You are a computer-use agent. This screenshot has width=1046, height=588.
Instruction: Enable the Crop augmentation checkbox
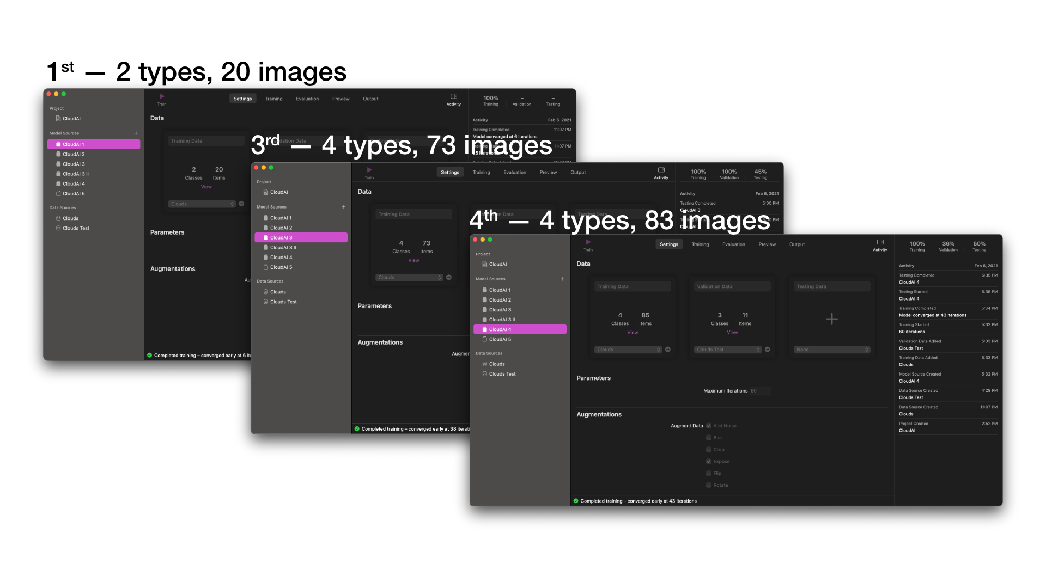709,450
